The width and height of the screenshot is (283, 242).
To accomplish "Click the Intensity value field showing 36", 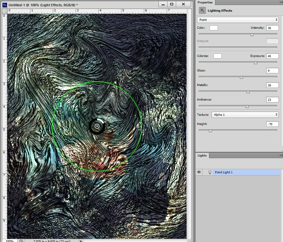I will coord(272,28).
